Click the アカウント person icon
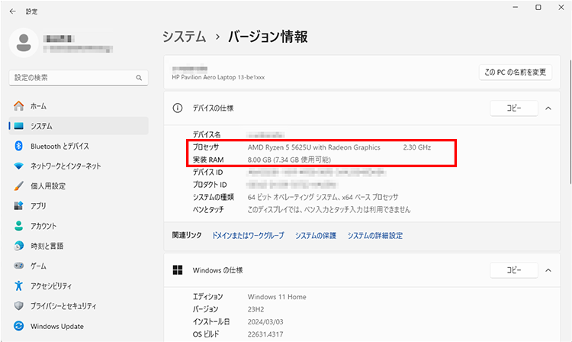 (18, 226)
